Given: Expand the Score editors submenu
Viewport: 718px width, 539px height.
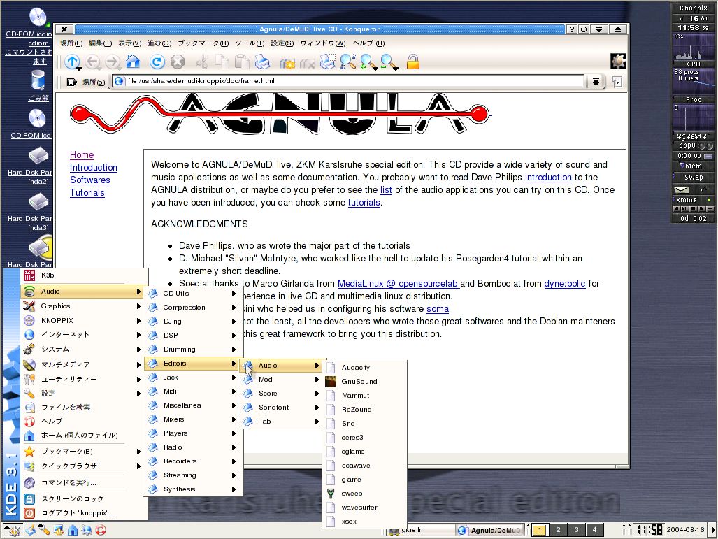Looking at the screenshot, I should (282, 394).
